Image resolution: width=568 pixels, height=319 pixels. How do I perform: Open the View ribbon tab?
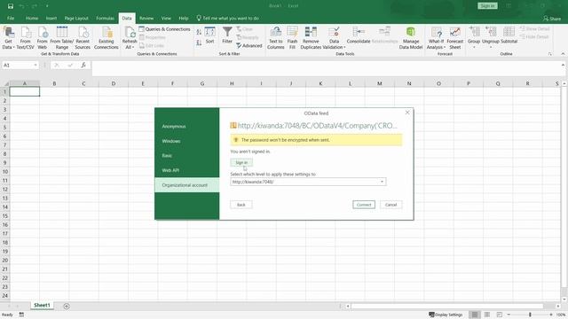(x=166, y=18)
